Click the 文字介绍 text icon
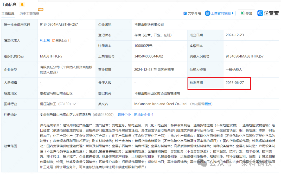This screenshot has width=281, height=174. tap(185, 13)
